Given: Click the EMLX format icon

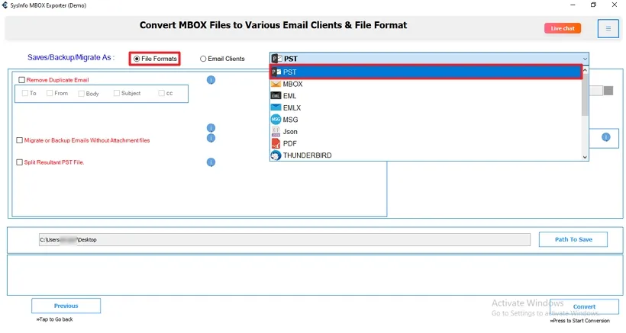Looking at the screenshot, I should click(x=276, y=107).
